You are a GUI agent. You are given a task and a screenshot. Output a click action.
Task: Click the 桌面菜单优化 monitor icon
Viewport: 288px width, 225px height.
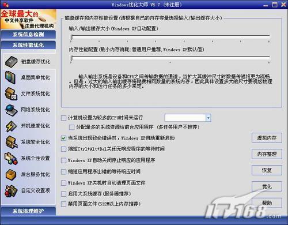pos(10,77)
